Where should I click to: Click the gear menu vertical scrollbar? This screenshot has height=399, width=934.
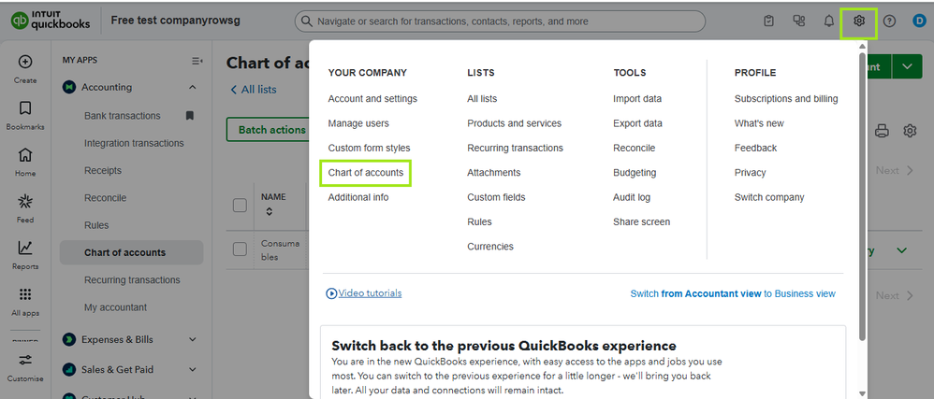coord(862,196)
